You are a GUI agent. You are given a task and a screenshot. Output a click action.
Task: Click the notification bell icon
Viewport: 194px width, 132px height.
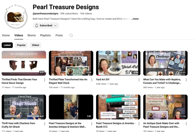tap(36, 25)
